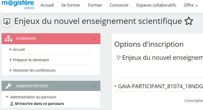Click the user icon beside M'inscrire
This screenshot has width=203, height=110.
pyautogui.click(x=12, y=104)
